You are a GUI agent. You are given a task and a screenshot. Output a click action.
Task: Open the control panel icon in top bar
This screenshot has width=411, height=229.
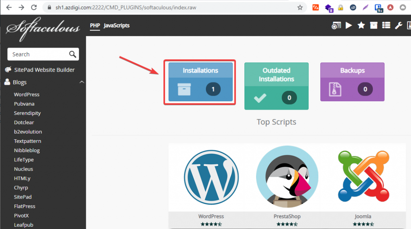(x=336, y=25)
